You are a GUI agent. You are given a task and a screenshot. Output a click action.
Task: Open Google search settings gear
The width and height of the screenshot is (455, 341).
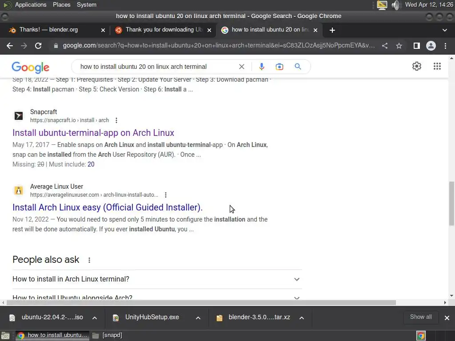(x=417, y=66)
